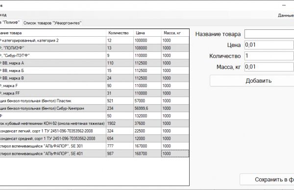Click price cell 108000
The image size is (294, 190).
(x=147, y=48)
